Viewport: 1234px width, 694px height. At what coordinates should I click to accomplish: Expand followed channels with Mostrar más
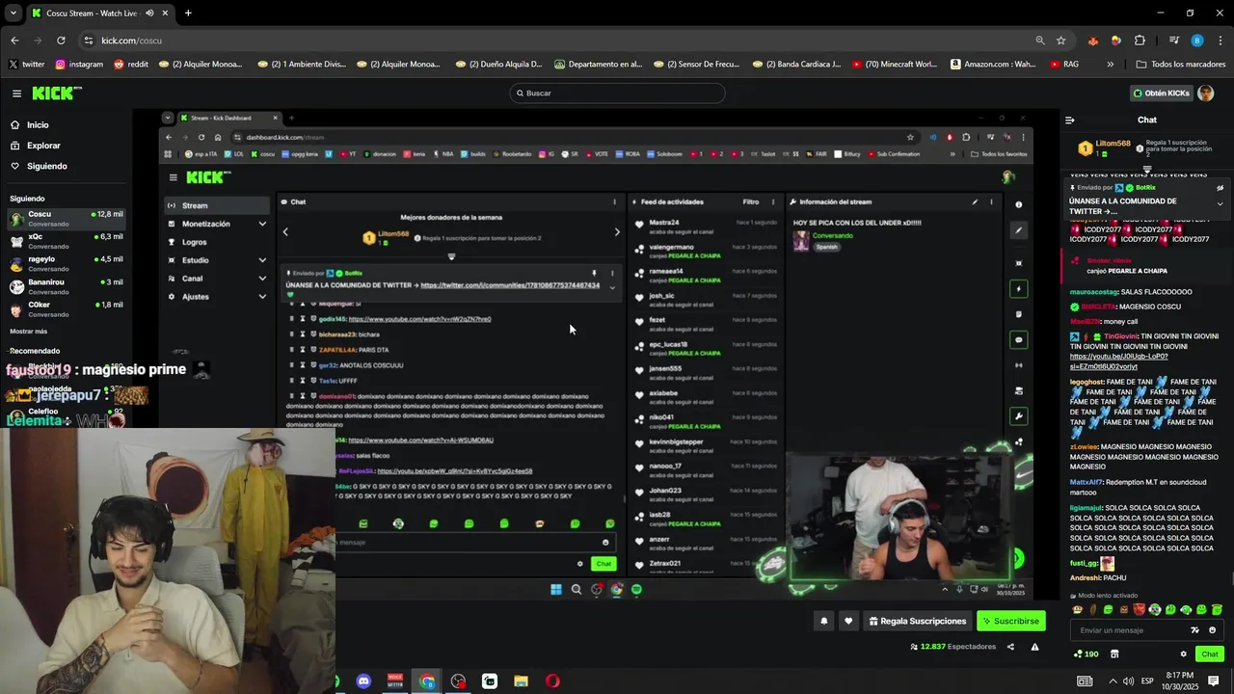tap(28, 331)
